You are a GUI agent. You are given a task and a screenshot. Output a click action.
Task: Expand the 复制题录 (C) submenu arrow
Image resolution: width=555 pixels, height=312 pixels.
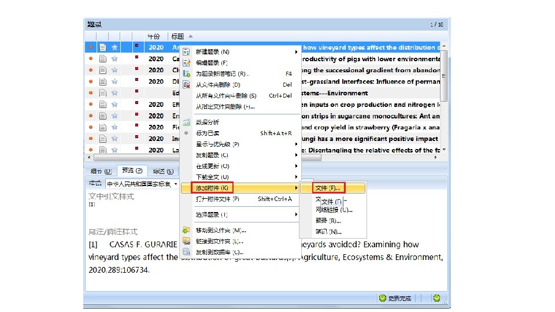(296, 155)
